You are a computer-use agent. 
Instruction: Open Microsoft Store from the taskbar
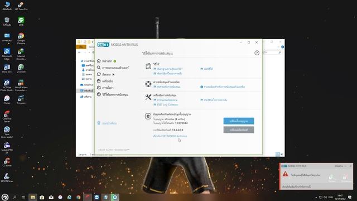point(42,197)
